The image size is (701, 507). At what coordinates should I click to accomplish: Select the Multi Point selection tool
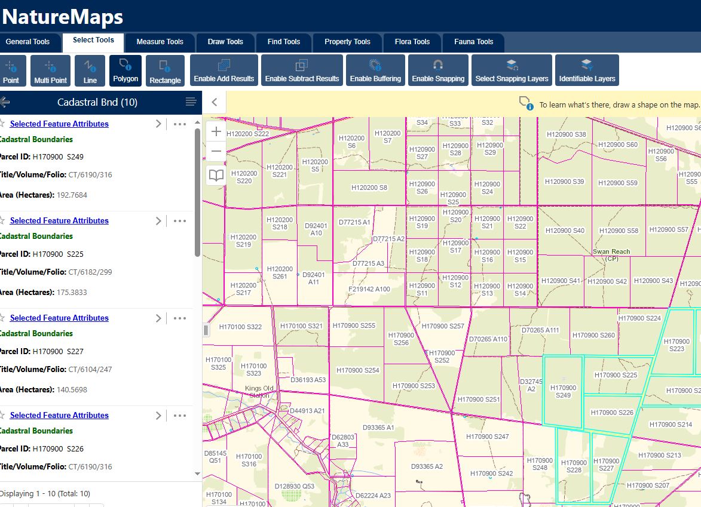(51, 70)
